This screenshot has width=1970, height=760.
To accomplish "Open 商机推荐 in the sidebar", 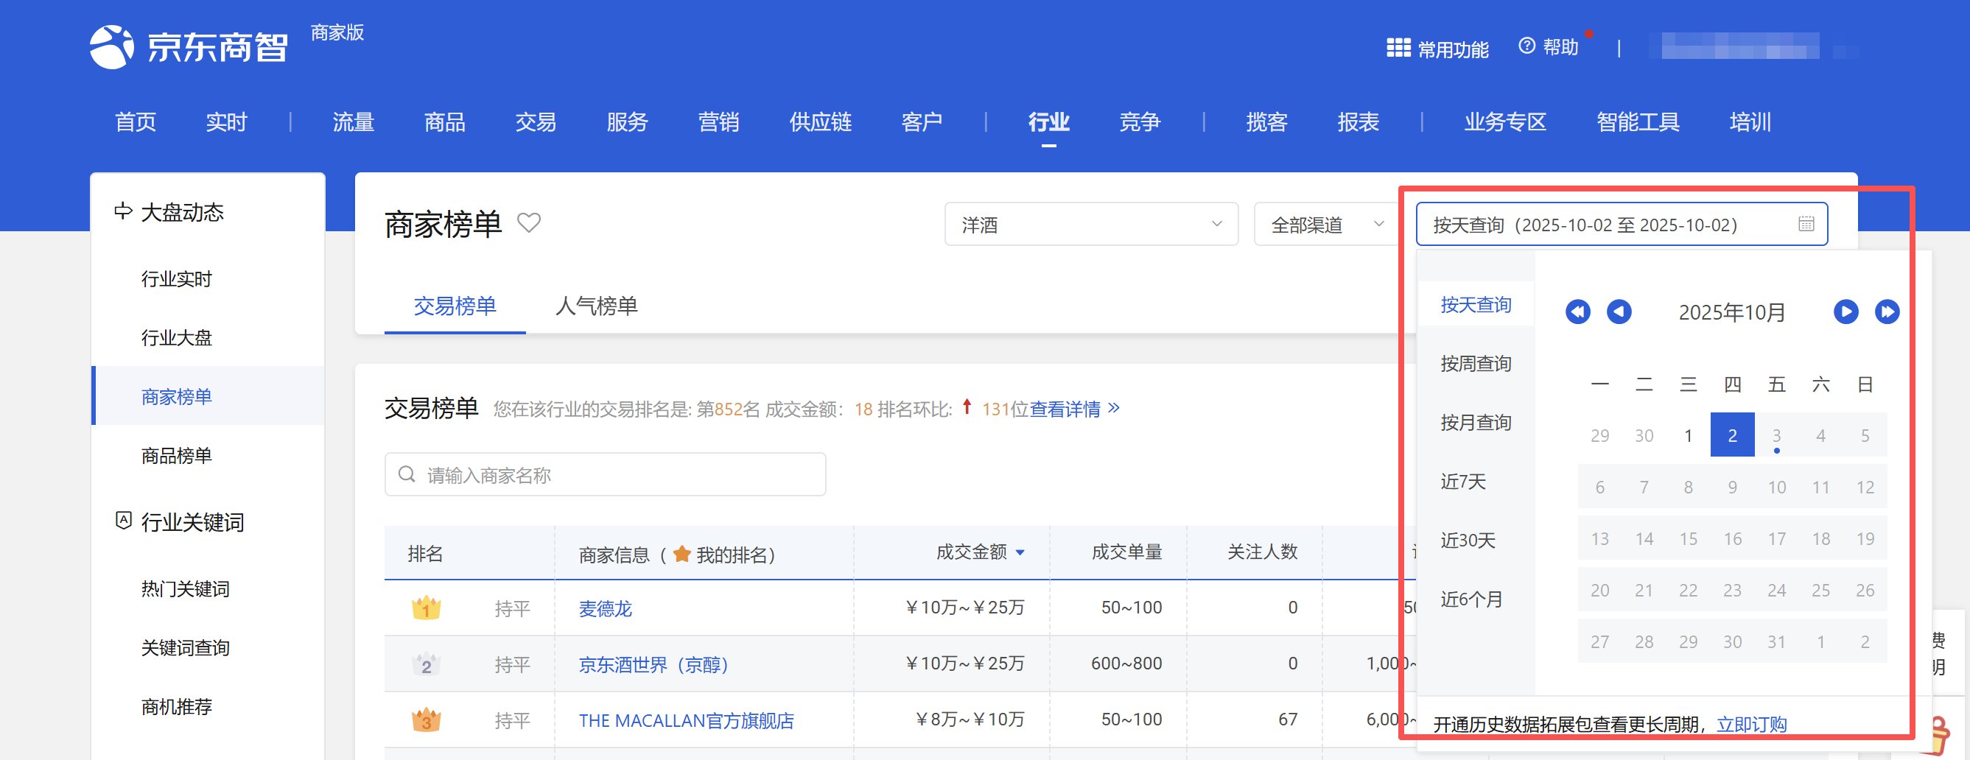I will coord(177,706).
